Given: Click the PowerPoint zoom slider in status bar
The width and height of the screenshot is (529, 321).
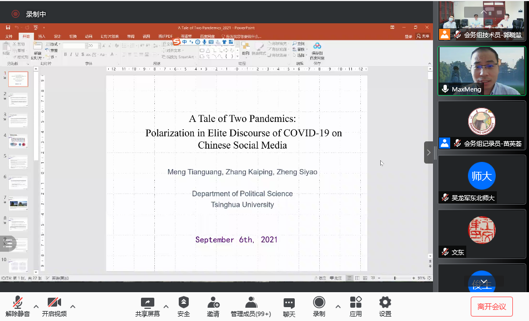Looking at the screenshot, I should click(x=395, y=278).
